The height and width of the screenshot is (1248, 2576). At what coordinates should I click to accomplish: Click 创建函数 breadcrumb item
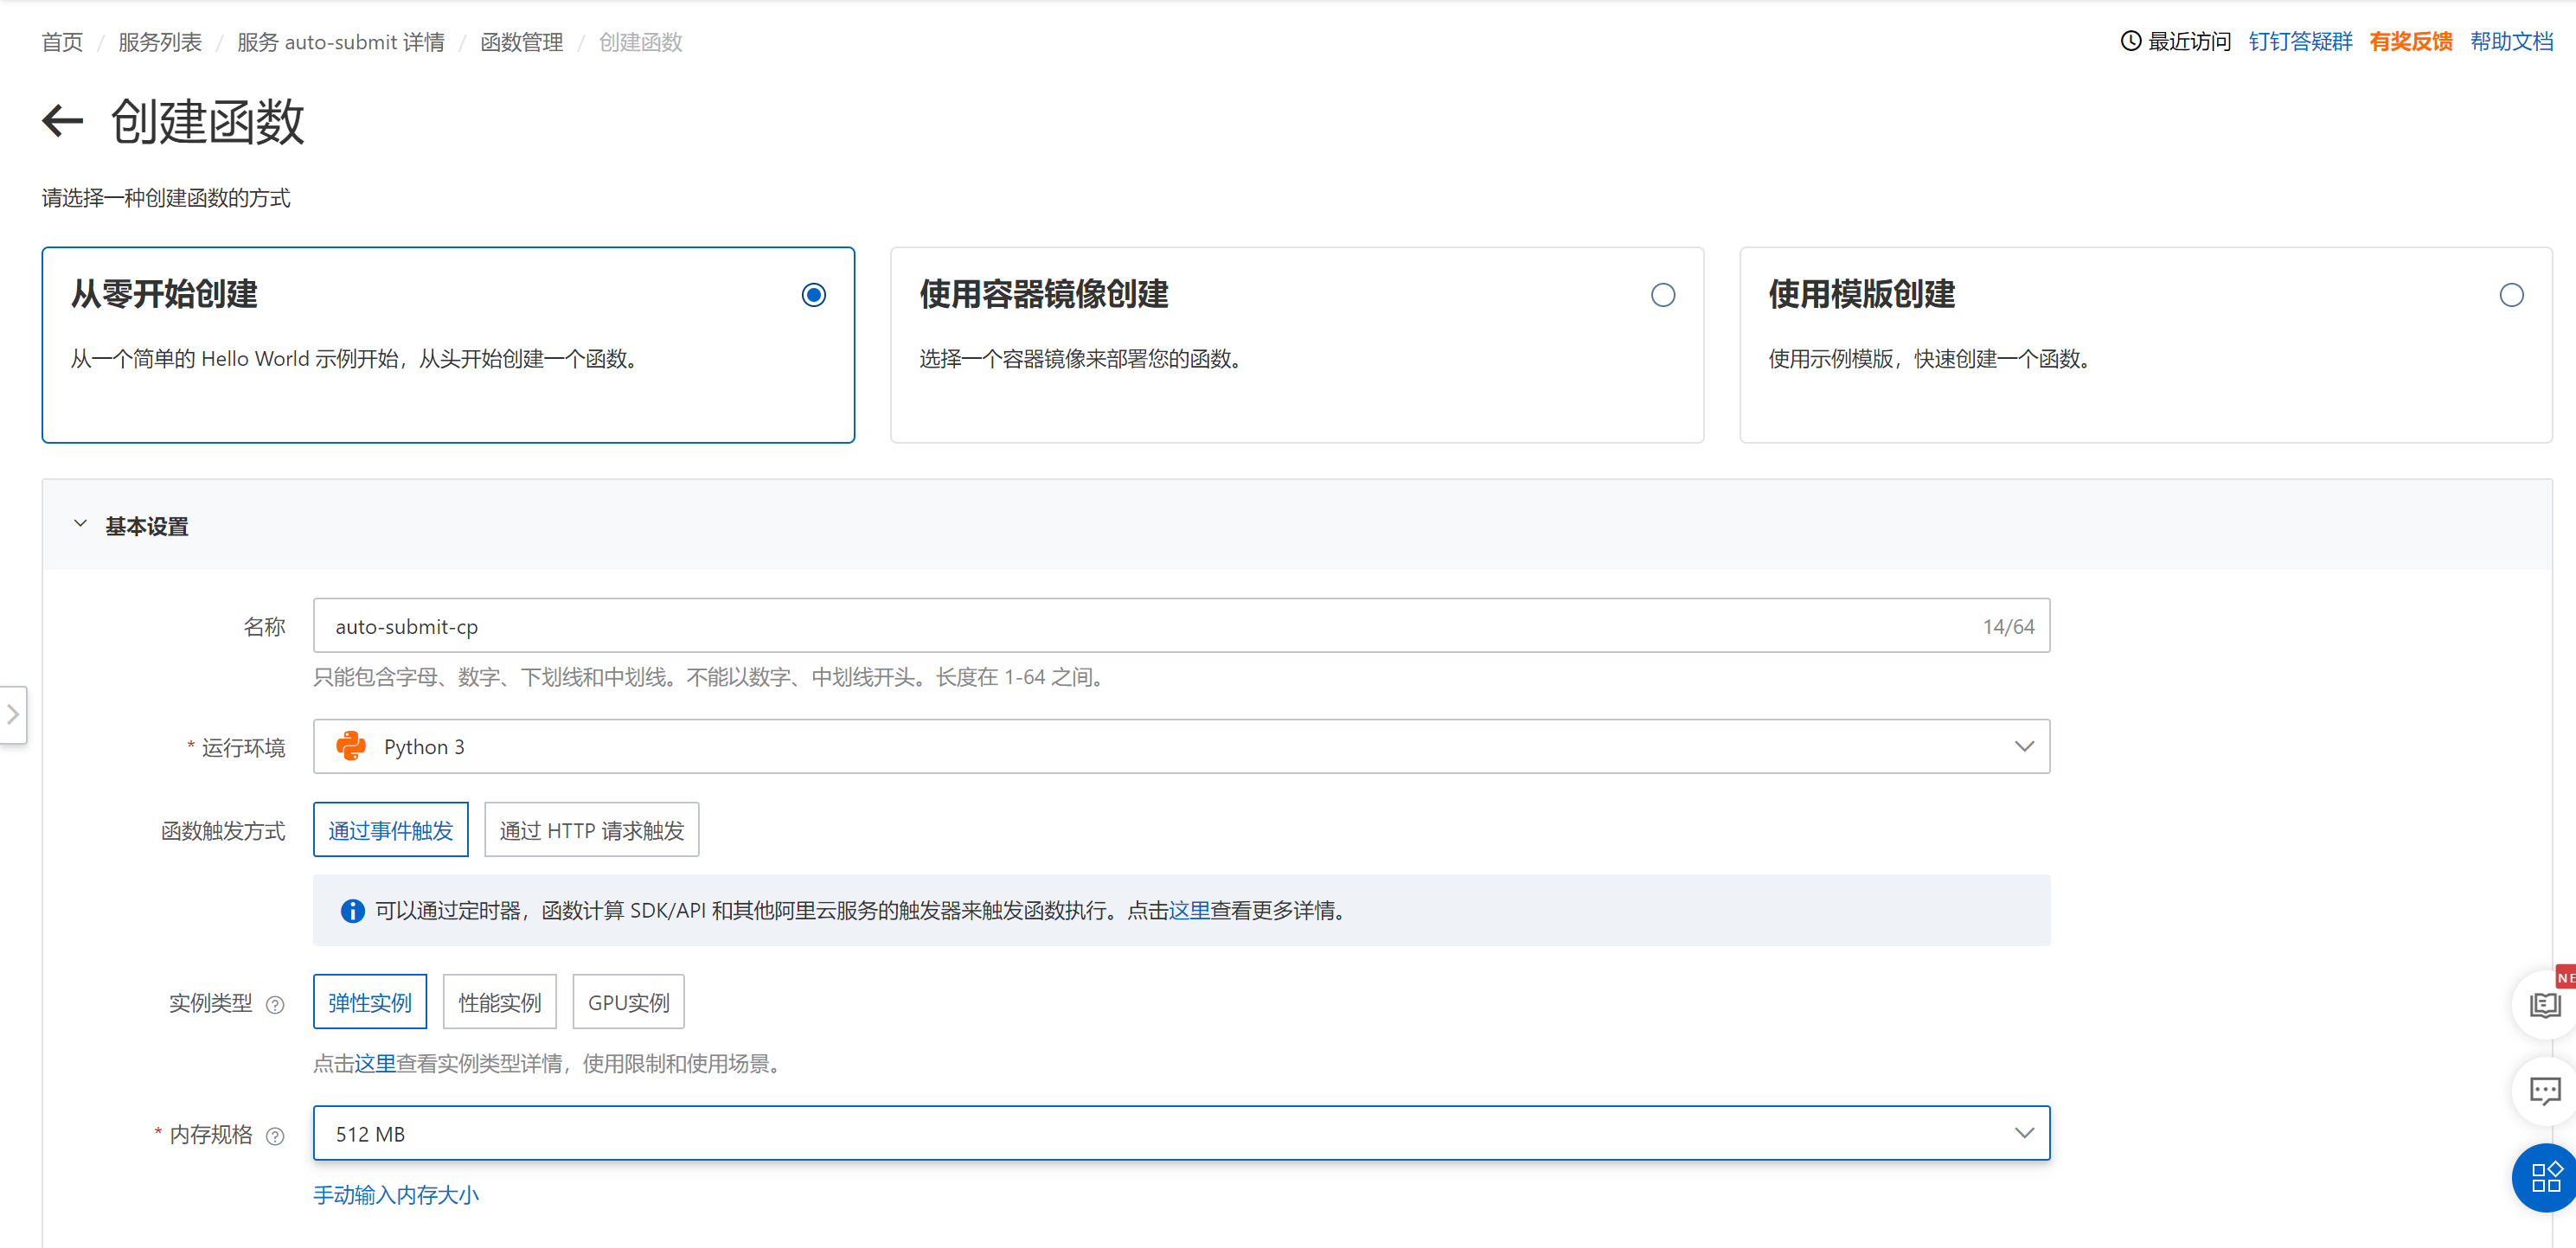pyautogui.click(x=641, y=42)
